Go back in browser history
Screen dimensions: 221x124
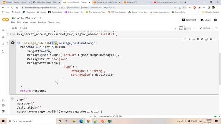tap(3, 8)
